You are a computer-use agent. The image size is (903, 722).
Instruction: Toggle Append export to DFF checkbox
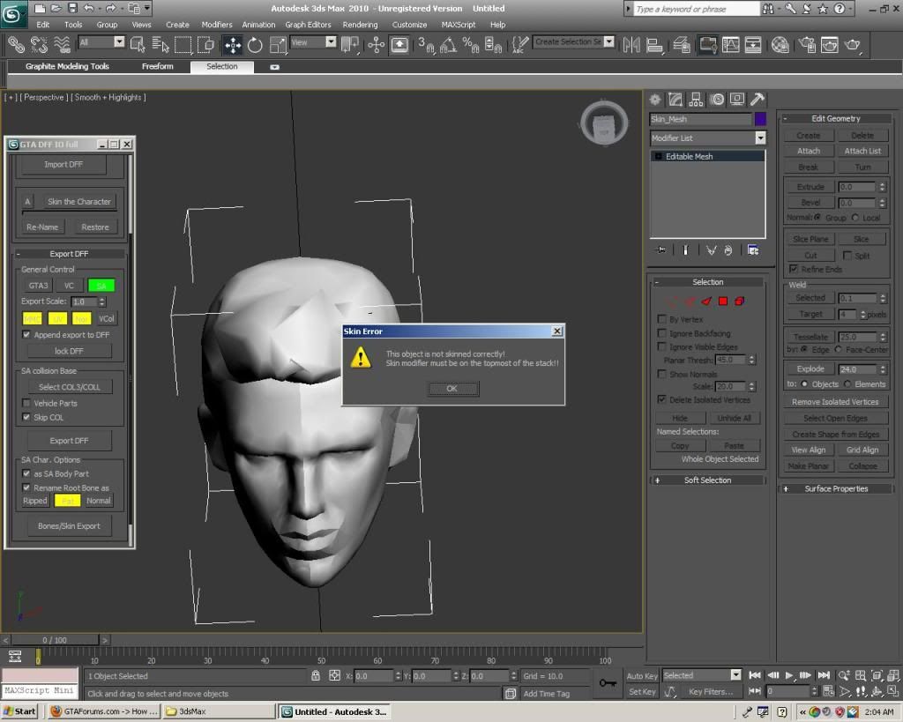point(26,334)
